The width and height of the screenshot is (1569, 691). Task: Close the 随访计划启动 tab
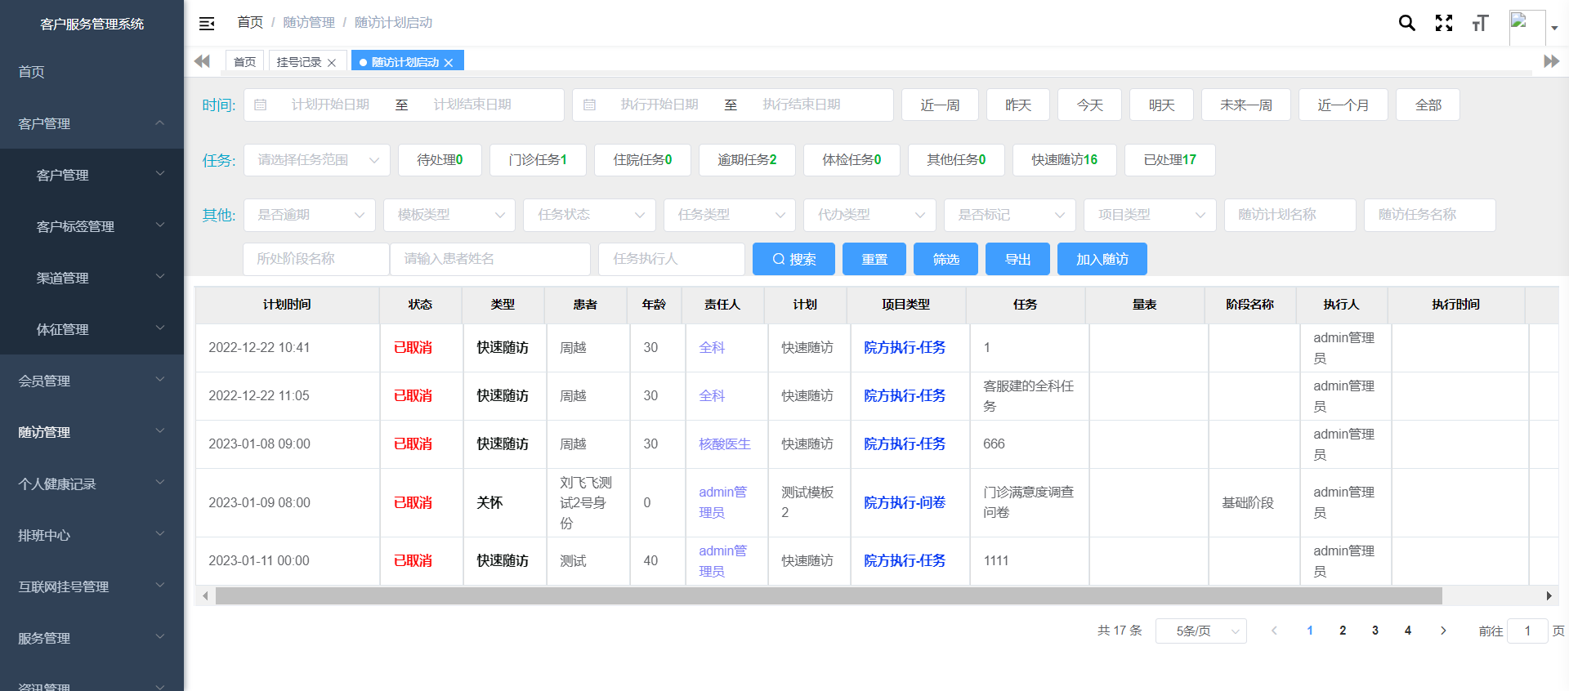point(449,63)
